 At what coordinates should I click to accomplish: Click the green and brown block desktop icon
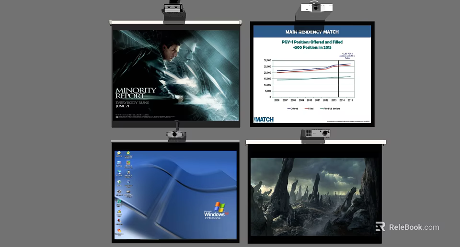click(128, 162)
